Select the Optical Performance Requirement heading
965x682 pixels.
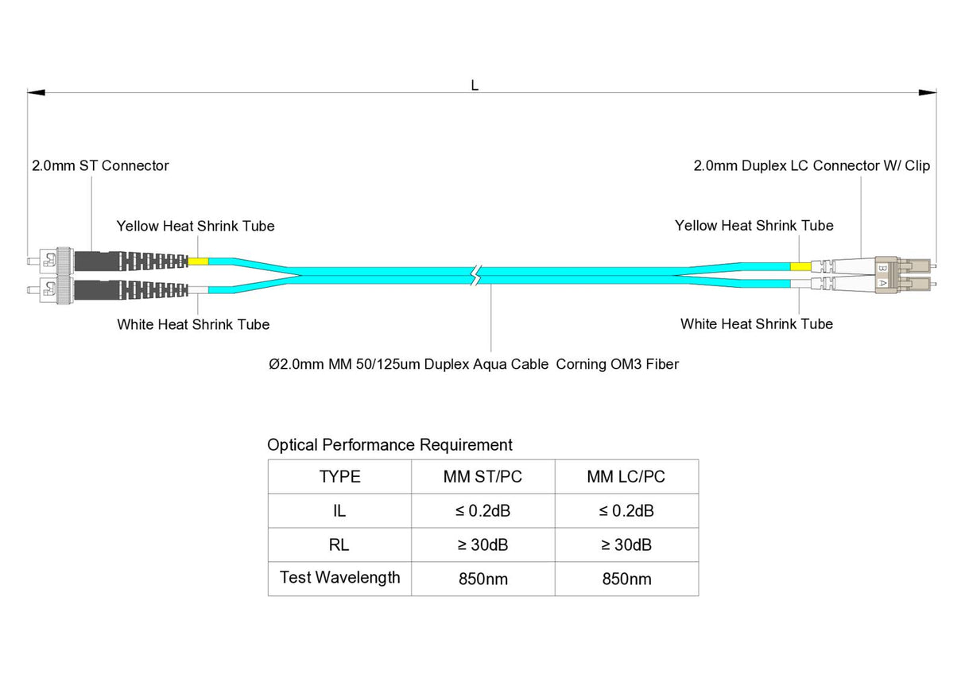point(391,445)
